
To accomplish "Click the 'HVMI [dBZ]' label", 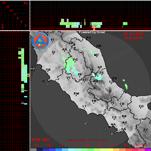I will pos(41,140).
